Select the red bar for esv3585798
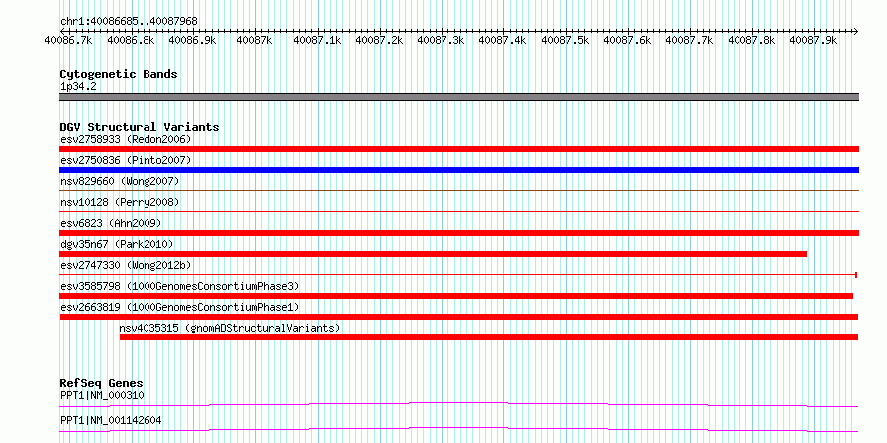The image size is (887, 443). 455,296
